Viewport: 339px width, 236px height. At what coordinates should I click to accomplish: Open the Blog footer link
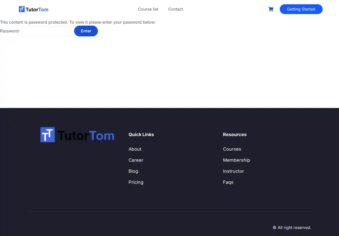(133, 171)
